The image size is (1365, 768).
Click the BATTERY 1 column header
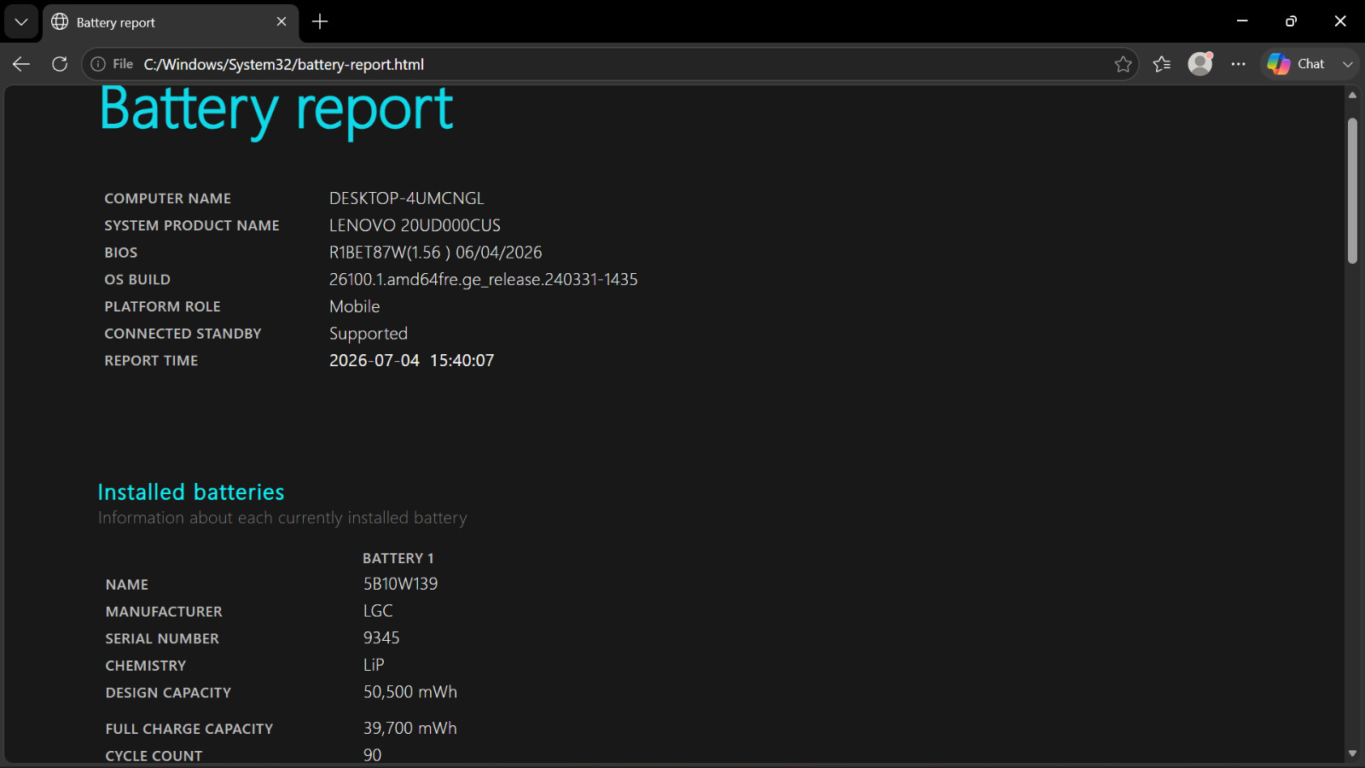(398, 558)
